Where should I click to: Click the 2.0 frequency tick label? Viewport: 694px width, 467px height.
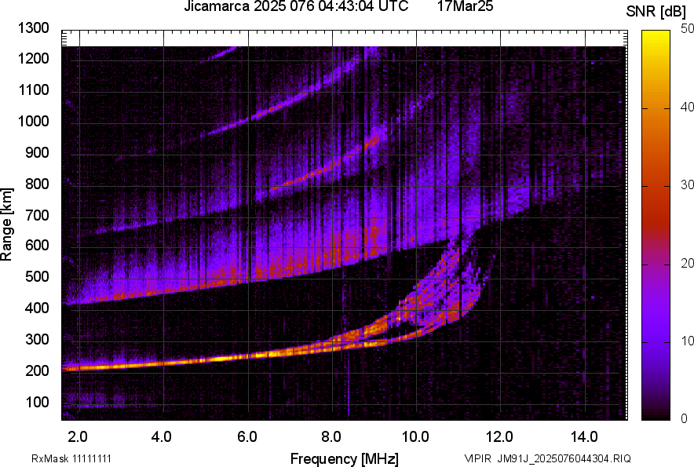pyautogui.click(x=78, y=437)
